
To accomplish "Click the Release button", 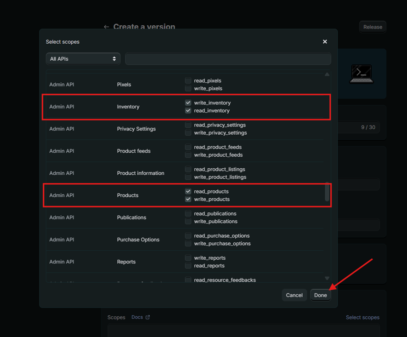I will (373, 27).
